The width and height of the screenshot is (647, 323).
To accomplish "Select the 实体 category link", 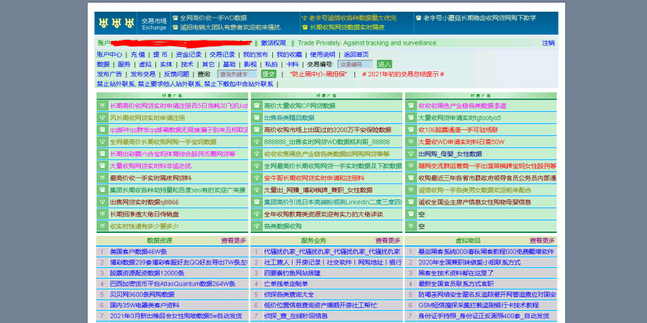I will 166,64.
